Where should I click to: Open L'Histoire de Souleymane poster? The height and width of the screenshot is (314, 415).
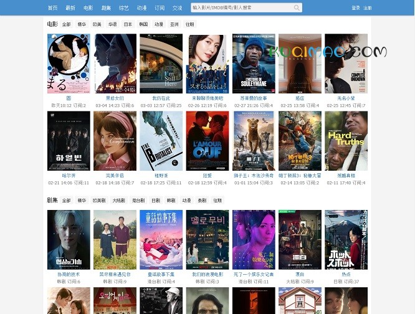point(254,64)
